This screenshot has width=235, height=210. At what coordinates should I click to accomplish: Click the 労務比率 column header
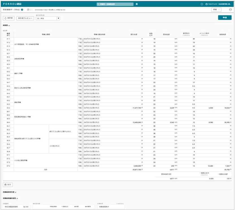pyautogui.click(x=151, y=35)
